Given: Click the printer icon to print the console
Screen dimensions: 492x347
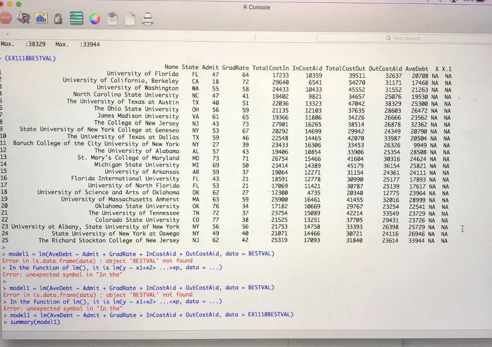Looking at the screenshot, I should coord(147,18).
